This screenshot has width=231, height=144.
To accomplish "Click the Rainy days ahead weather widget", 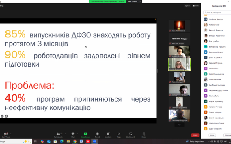I will [195, 141].
